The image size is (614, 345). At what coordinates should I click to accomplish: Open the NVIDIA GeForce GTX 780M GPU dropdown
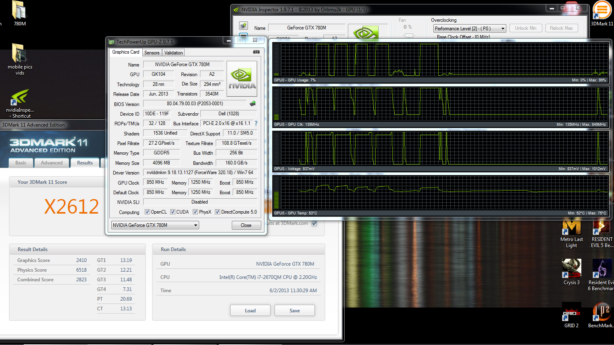coord(155,225)
